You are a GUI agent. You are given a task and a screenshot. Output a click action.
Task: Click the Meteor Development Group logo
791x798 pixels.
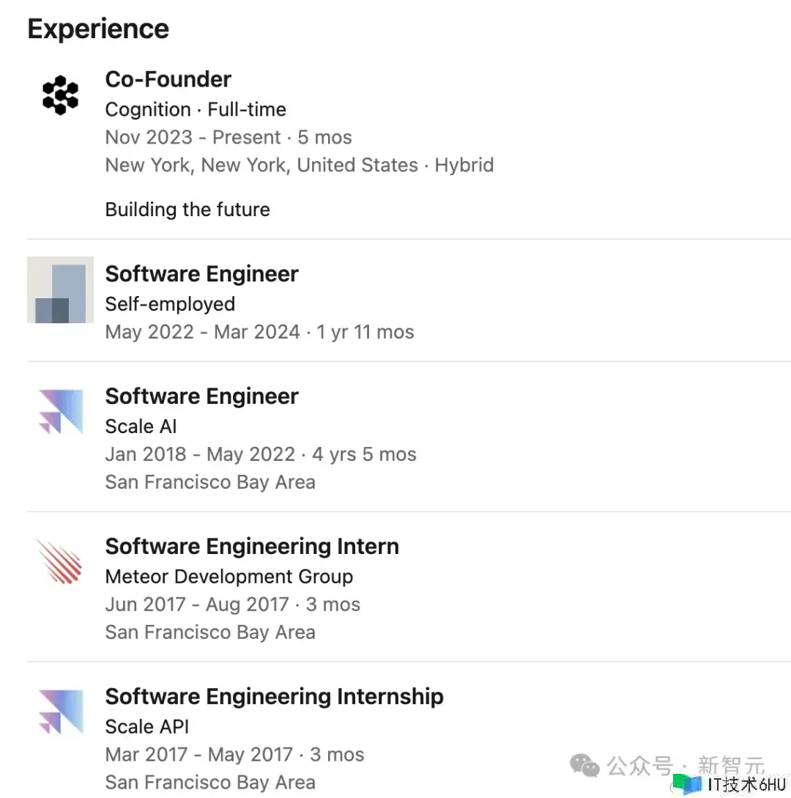tap(60, 562)
